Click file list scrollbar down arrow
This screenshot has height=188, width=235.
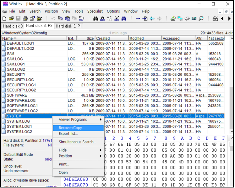232,132
